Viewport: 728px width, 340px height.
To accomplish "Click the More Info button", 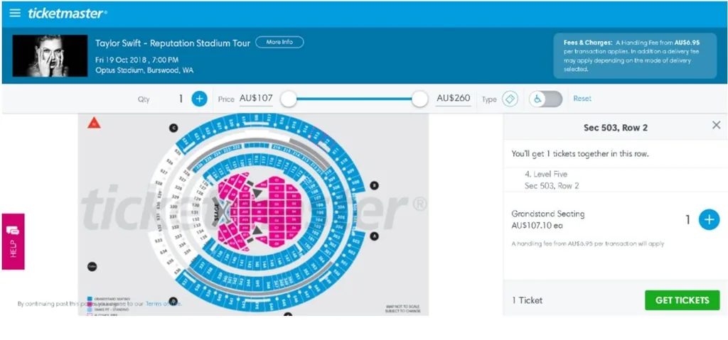I will (279, 42).
